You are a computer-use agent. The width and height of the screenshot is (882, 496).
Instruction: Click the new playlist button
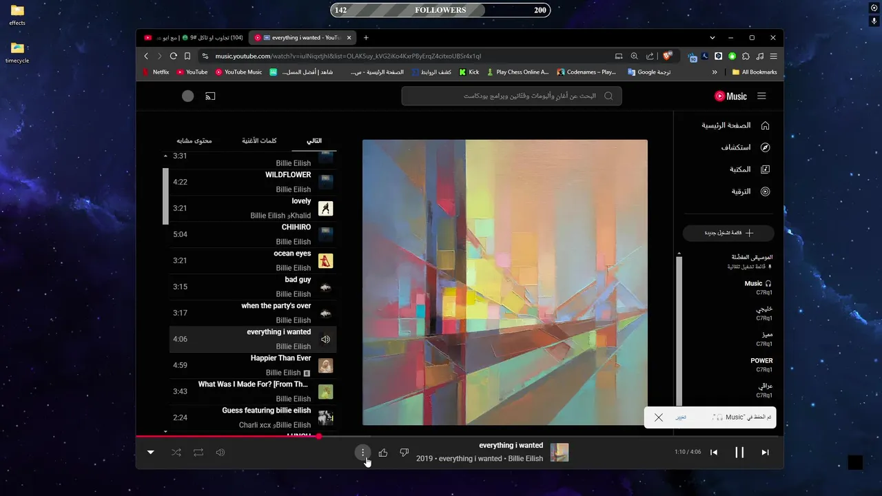point(728,233)
